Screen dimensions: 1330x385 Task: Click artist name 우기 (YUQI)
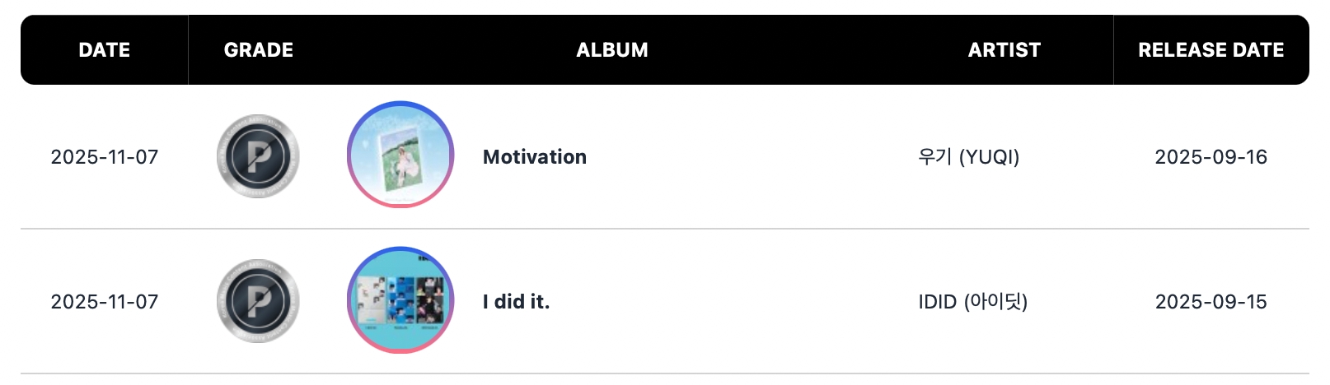(x=968, y=157)
